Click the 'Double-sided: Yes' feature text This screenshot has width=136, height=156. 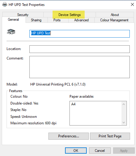24,103
